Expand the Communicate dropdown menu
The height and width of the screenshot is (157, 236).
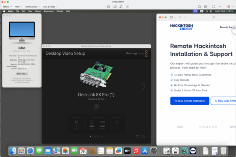33,7
